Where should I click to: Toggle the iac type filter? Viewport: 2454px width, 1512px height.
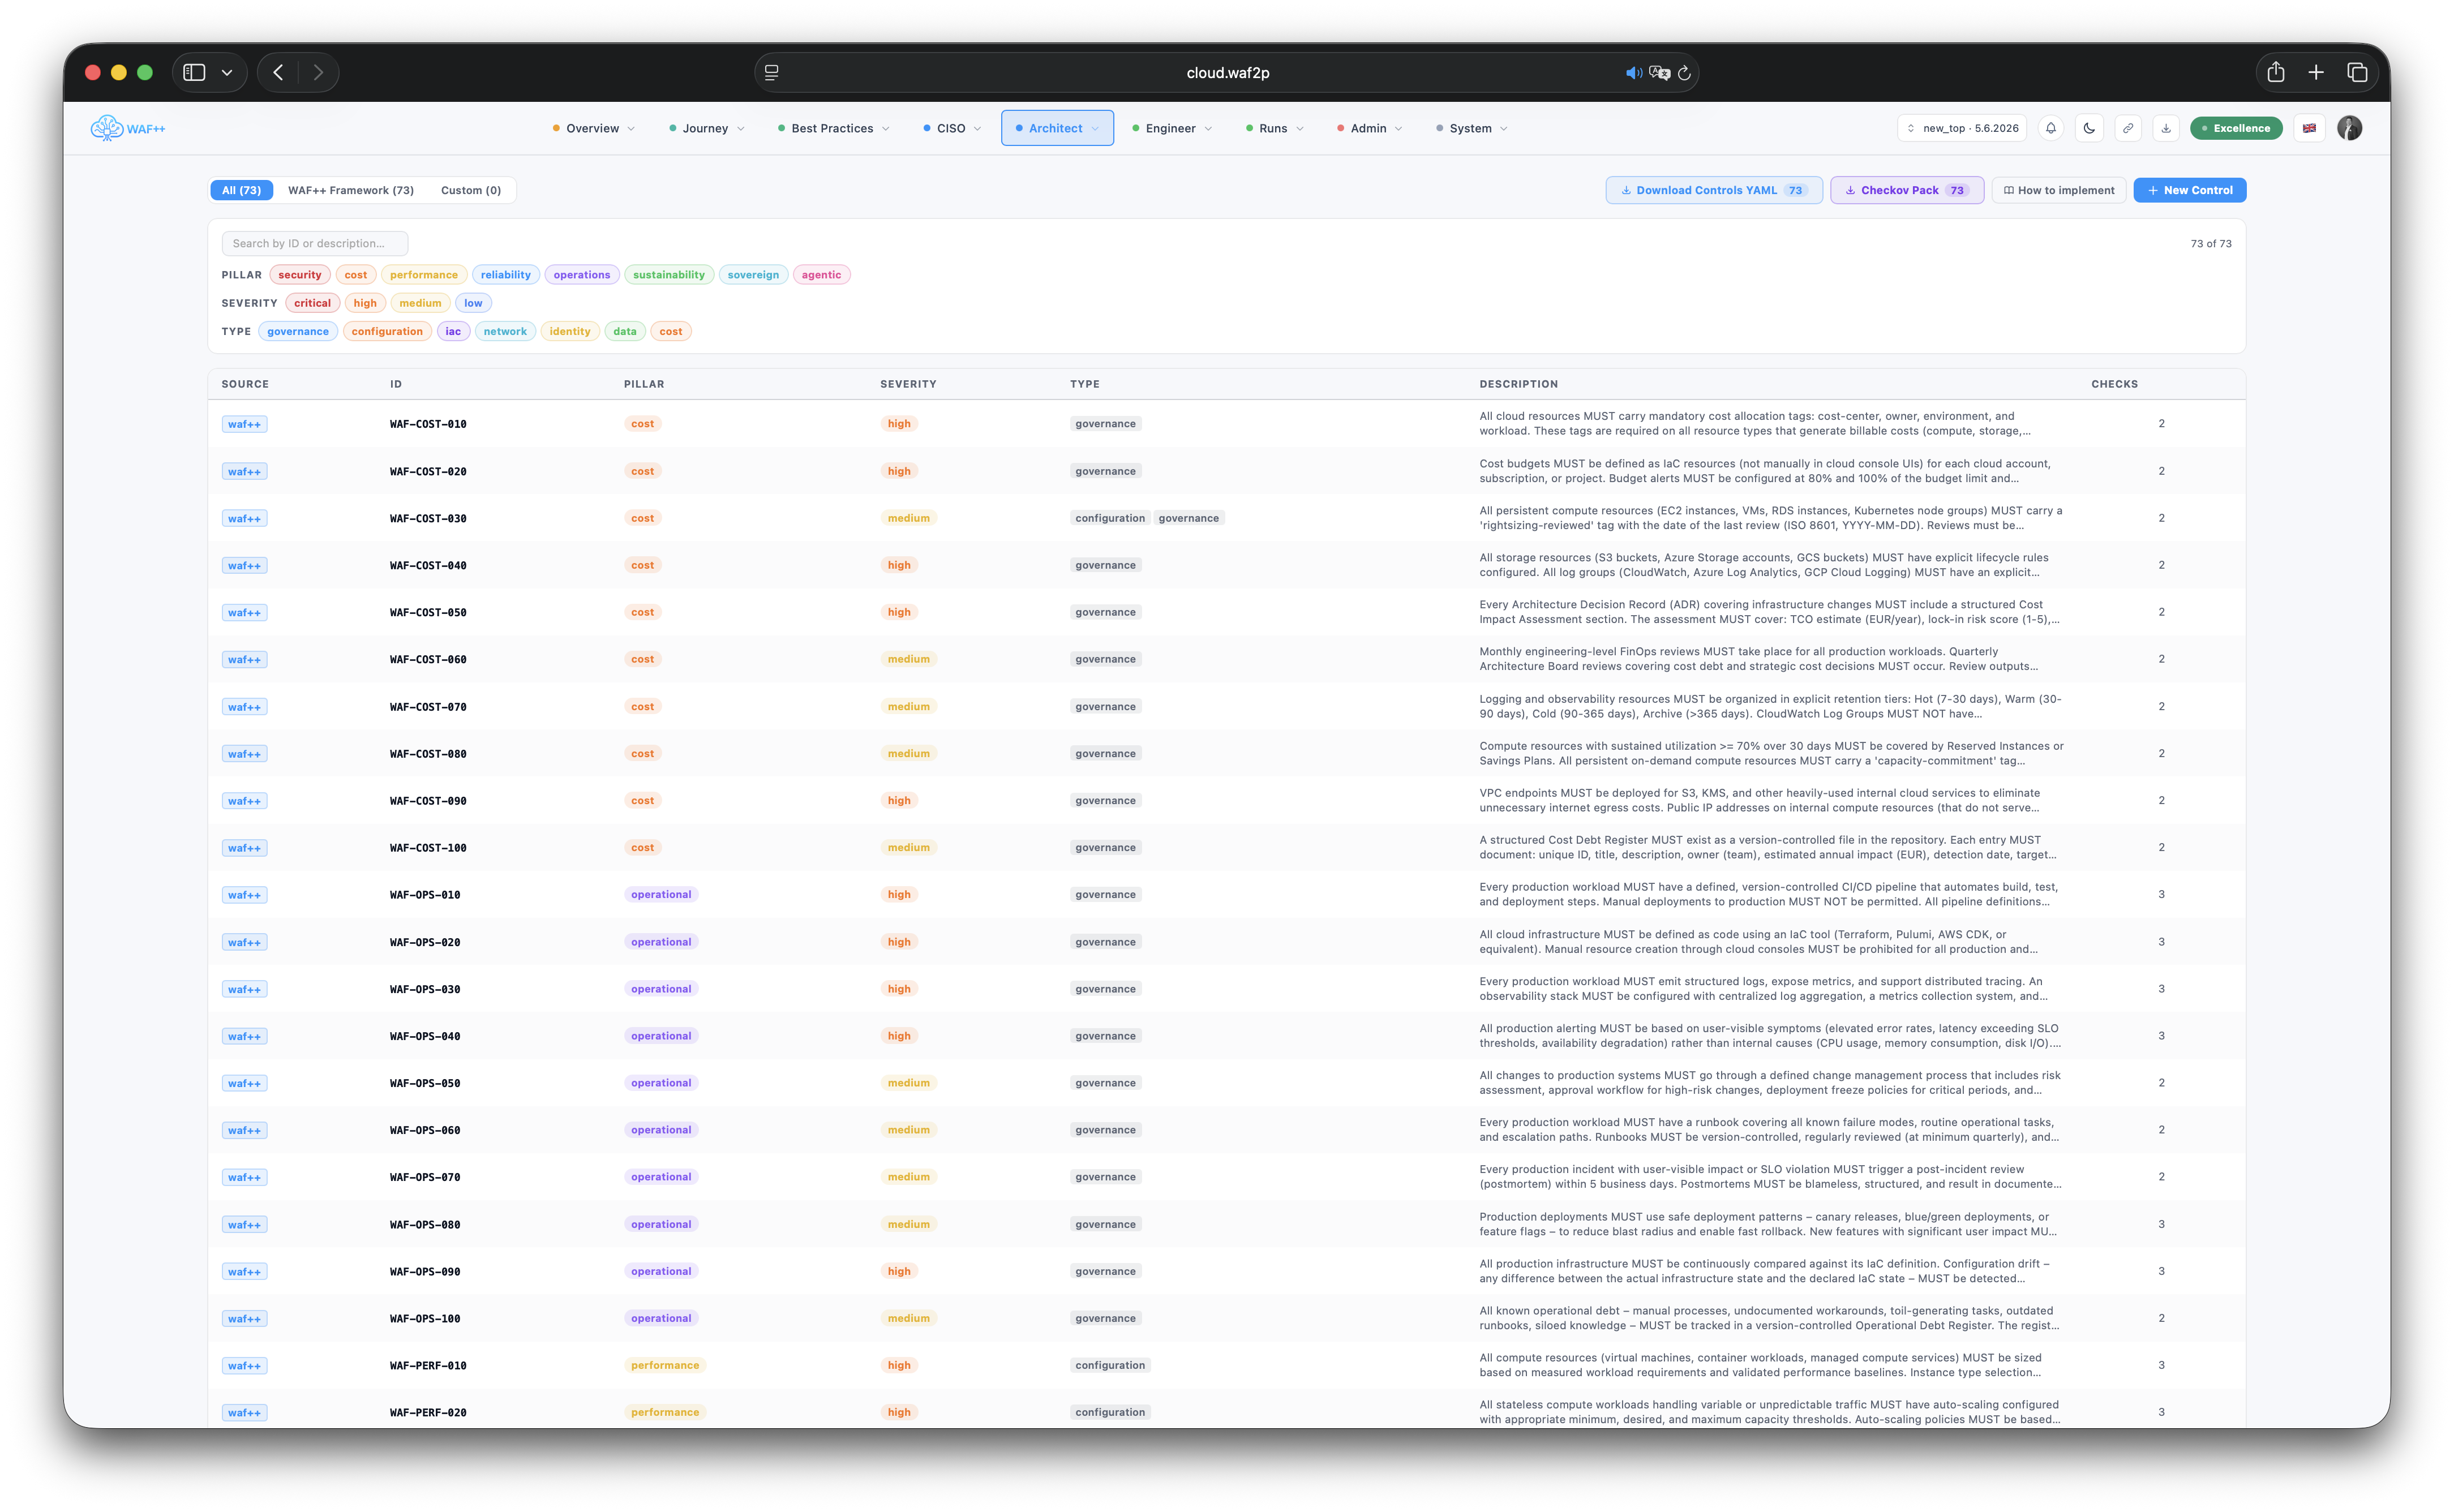tap(453, 331)
